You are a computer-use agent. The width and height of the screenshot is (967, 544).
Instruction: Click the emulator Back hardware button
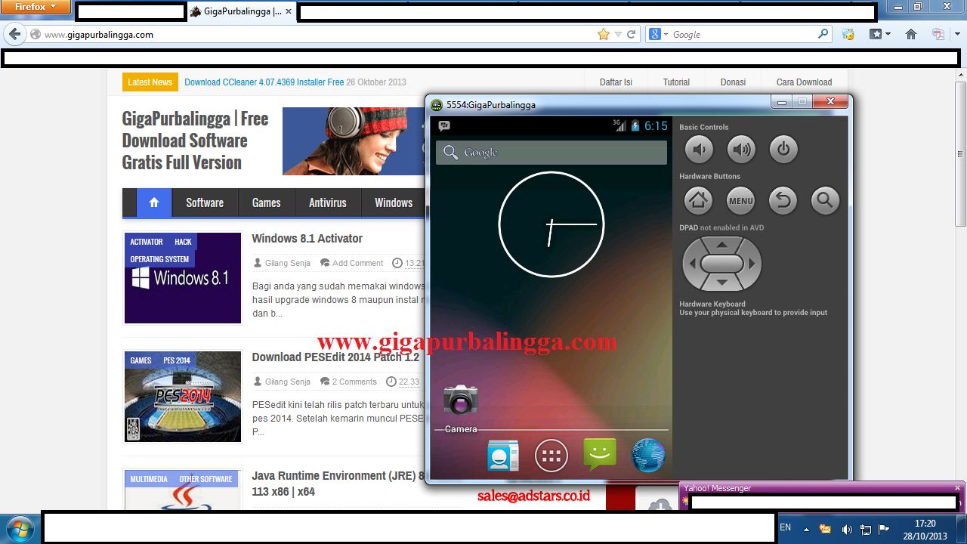pyautogui.click(x=783, y=200)
